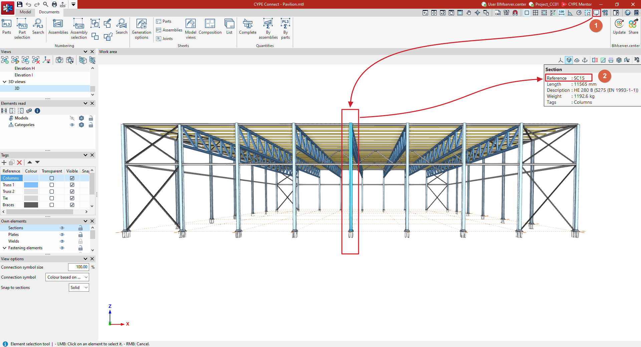Click the Parts sheets button
641x347 pixels.
coord(164,21)
